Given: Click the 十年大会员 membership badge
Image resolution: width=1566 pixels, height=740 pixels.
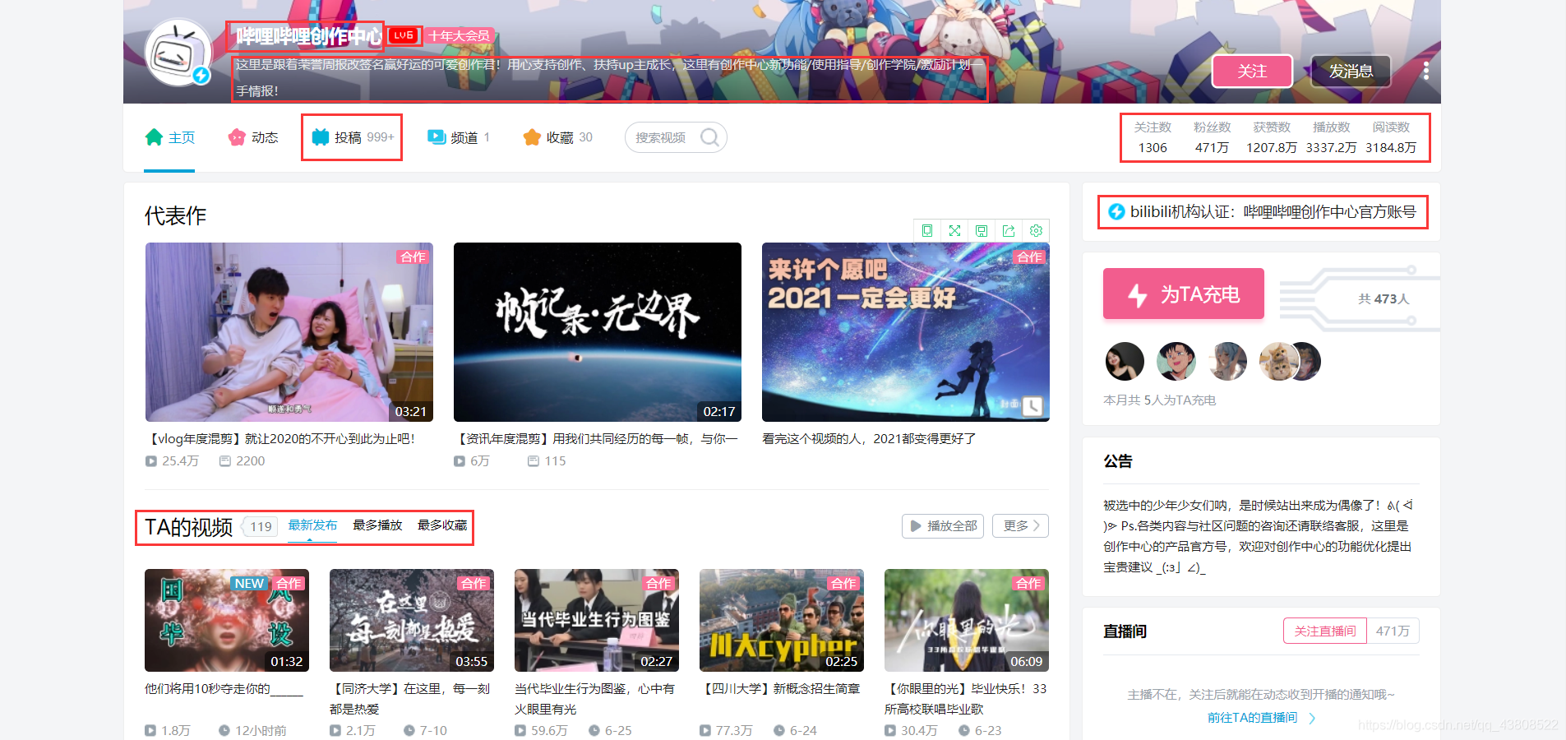Looking at the screenshot, I should pyautogui.click(x=459, y=35).
